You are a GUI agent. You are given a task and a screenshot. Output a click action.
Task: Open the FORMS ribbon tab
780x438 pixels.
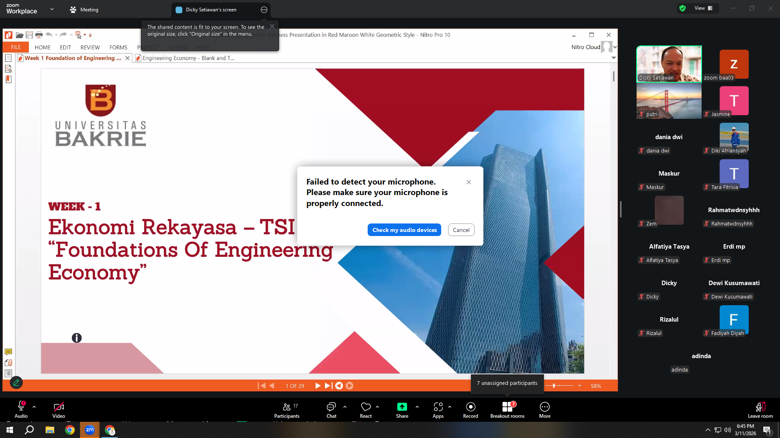118,47
